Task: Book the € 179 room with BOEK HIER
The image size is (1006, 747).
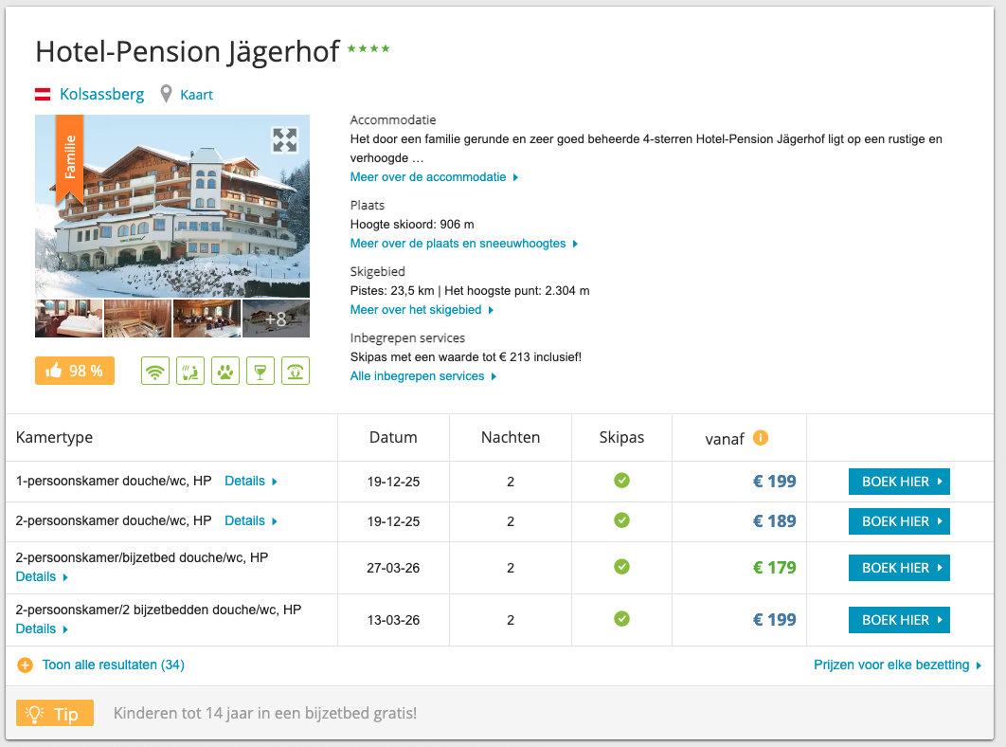Action: [x=898, y=568]
